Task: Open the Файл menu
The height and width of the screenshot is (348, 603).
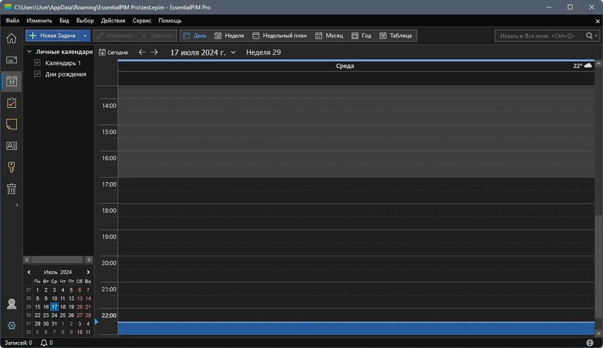Action: pyautogui.click(x=13, y=21)
